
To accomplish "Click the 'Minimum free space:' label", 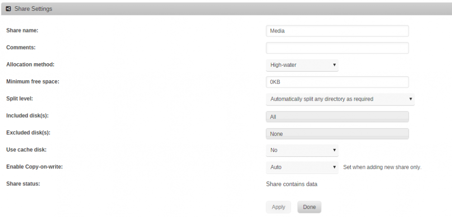I will pos(33,82).
